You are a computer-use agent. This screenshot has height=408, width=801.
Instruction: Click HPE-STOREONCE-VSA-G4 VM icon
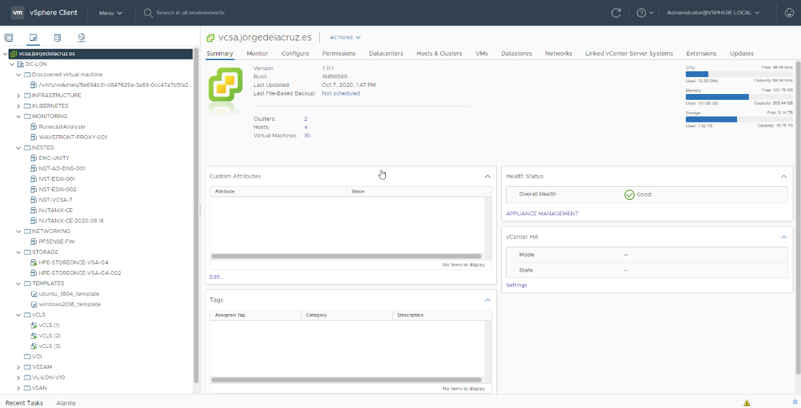pos(34,262)
